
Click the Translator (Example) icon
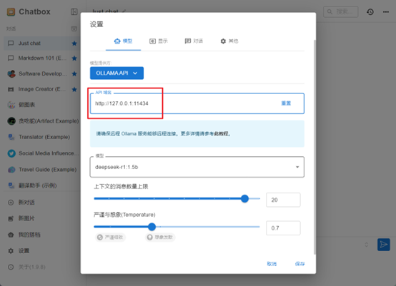point(11,137)
